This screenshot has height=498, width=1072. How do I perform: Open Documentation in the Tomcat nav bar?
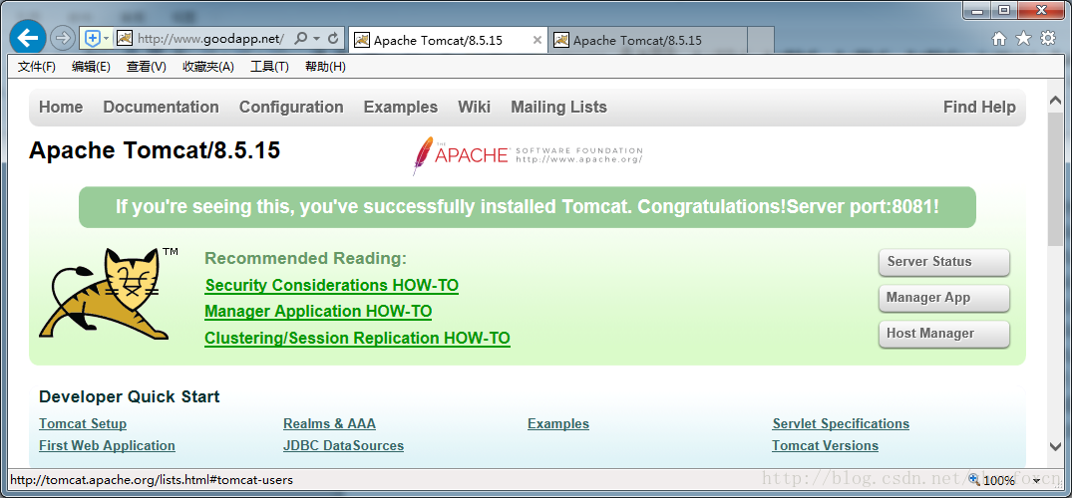tap(161, 108)
